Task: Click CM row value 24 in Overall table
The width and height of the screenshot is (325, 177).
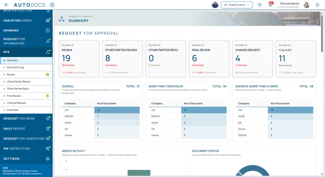Action: pyautogui.click(x=117, y=110)
